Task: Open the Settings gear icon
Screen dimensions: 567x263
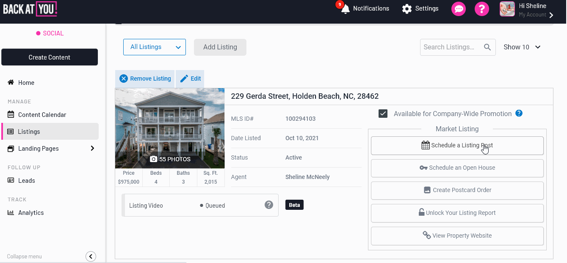Action: [407, 9]
